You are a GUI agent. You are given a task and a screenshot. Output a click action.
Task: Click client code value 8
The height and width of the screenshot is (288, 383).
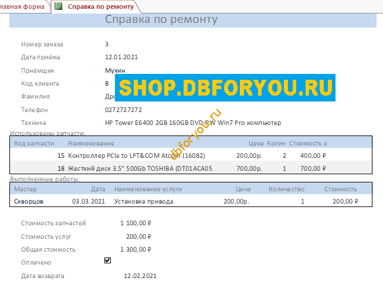[107, 83]
